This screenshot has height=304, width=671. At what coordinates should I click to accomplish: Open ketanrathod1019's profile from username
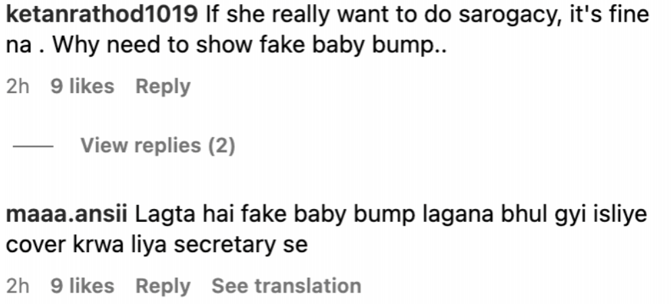(x=102, y=15)
